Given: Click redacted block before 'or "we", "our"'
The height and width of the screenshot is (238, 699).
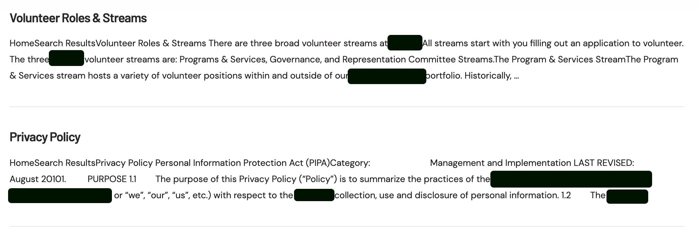Looking at the screenshot, I should pyautogui.click(x=60, y=196).
